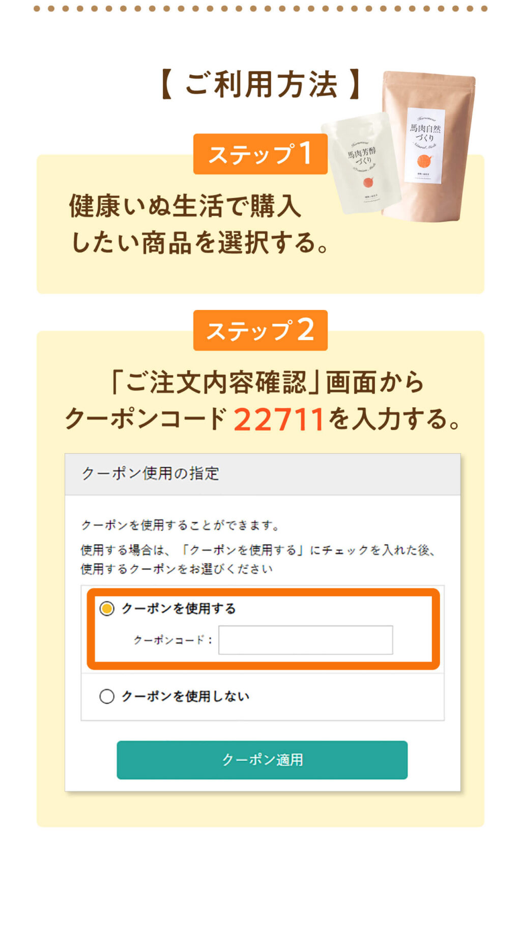This screenshot has width=521, height=925.
Task: Click the クーポンコード input field
Action: [x=305, y=640]
